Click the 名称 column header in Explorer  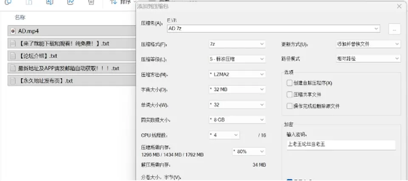tap(20, 18)
